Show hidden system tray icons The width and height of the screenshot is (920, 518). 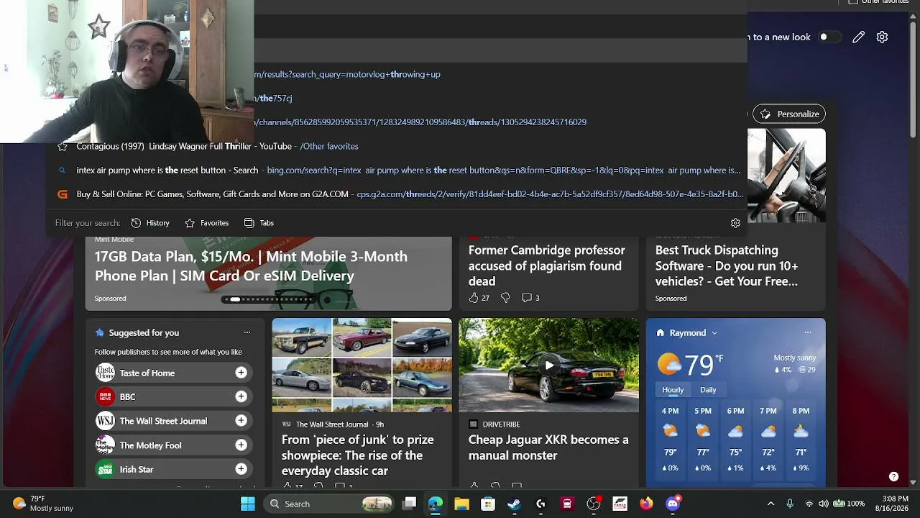point(770,504)
